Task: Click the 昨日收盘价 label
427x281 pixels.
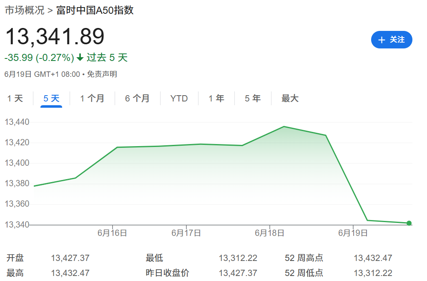Action: click(x=167, y=273)
